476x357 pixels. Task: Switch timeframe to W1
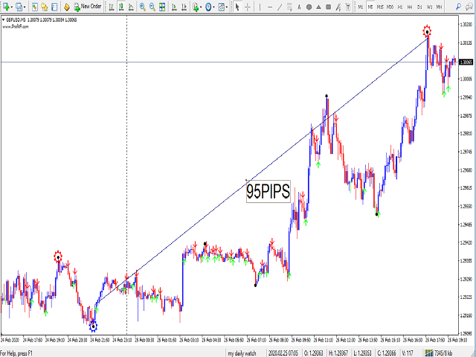pos(430,7)
